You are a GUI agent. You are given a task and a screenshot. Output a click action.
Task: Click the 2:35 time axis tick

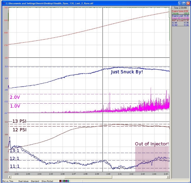point(51,174)
